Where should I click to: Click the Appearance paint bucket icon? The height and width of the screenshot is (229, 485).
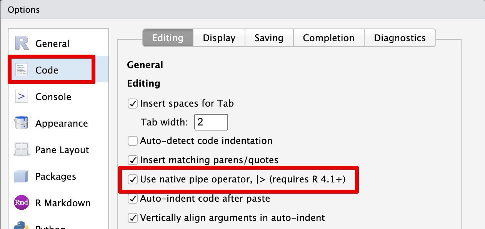[x=21, y=123]
